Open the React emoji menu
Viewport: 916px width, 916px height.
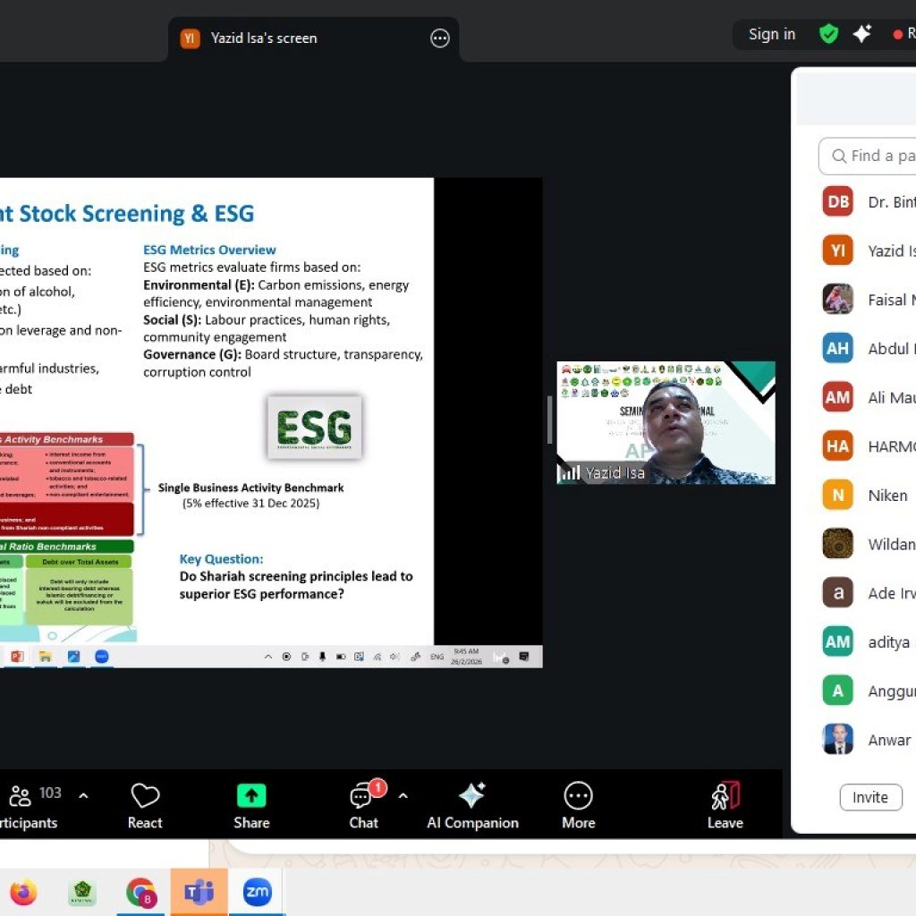145,796
